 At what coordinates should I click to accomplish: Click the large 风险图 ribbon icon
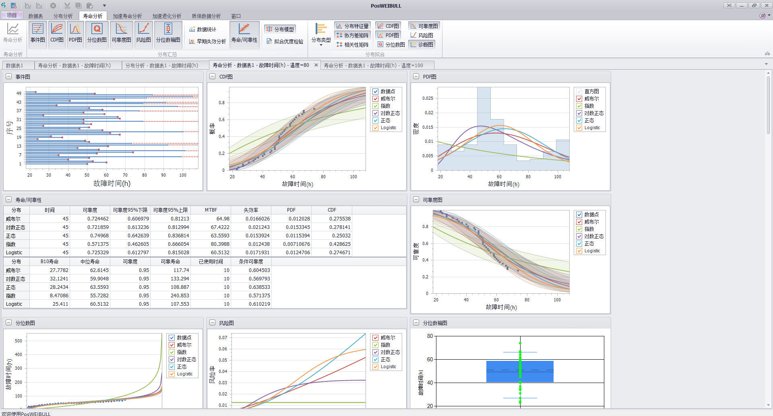[x=143, y=34]
